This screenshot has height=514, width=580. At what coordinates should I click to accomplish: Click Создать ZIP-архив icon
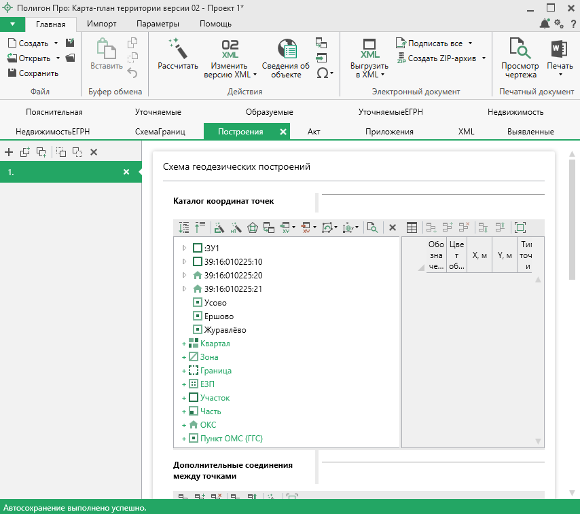pyautogui.click(x=401, y=58)
